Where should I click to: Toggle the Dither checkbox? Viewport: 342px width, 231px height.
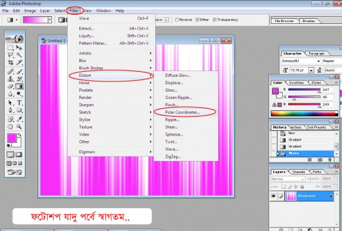tap(197, 19)
